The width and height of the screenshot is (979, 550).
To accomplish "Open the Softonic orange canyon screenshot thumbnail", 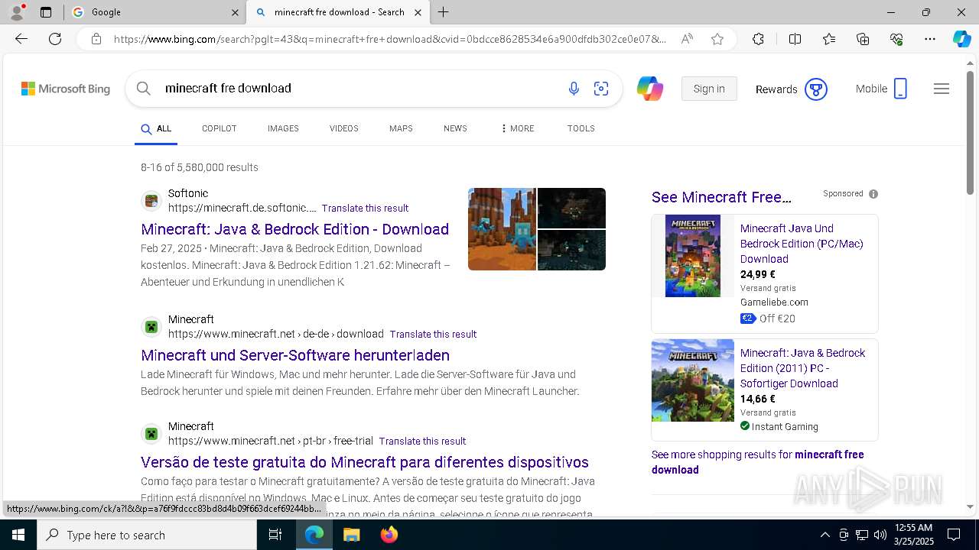I will pyautogui.click(x=502, y=229).
